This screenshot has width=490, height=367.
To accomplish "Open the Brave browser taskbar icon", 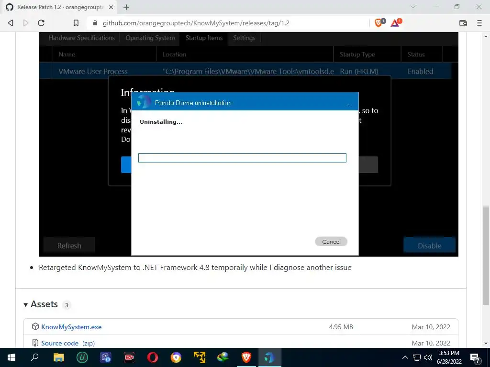I will pyautogui.click(x=246, y=357).
